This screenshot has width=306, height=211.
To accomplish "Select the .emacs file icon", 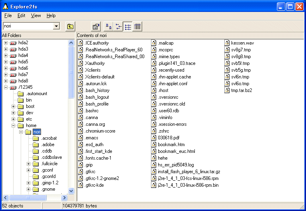I will [x=80, y=138].
